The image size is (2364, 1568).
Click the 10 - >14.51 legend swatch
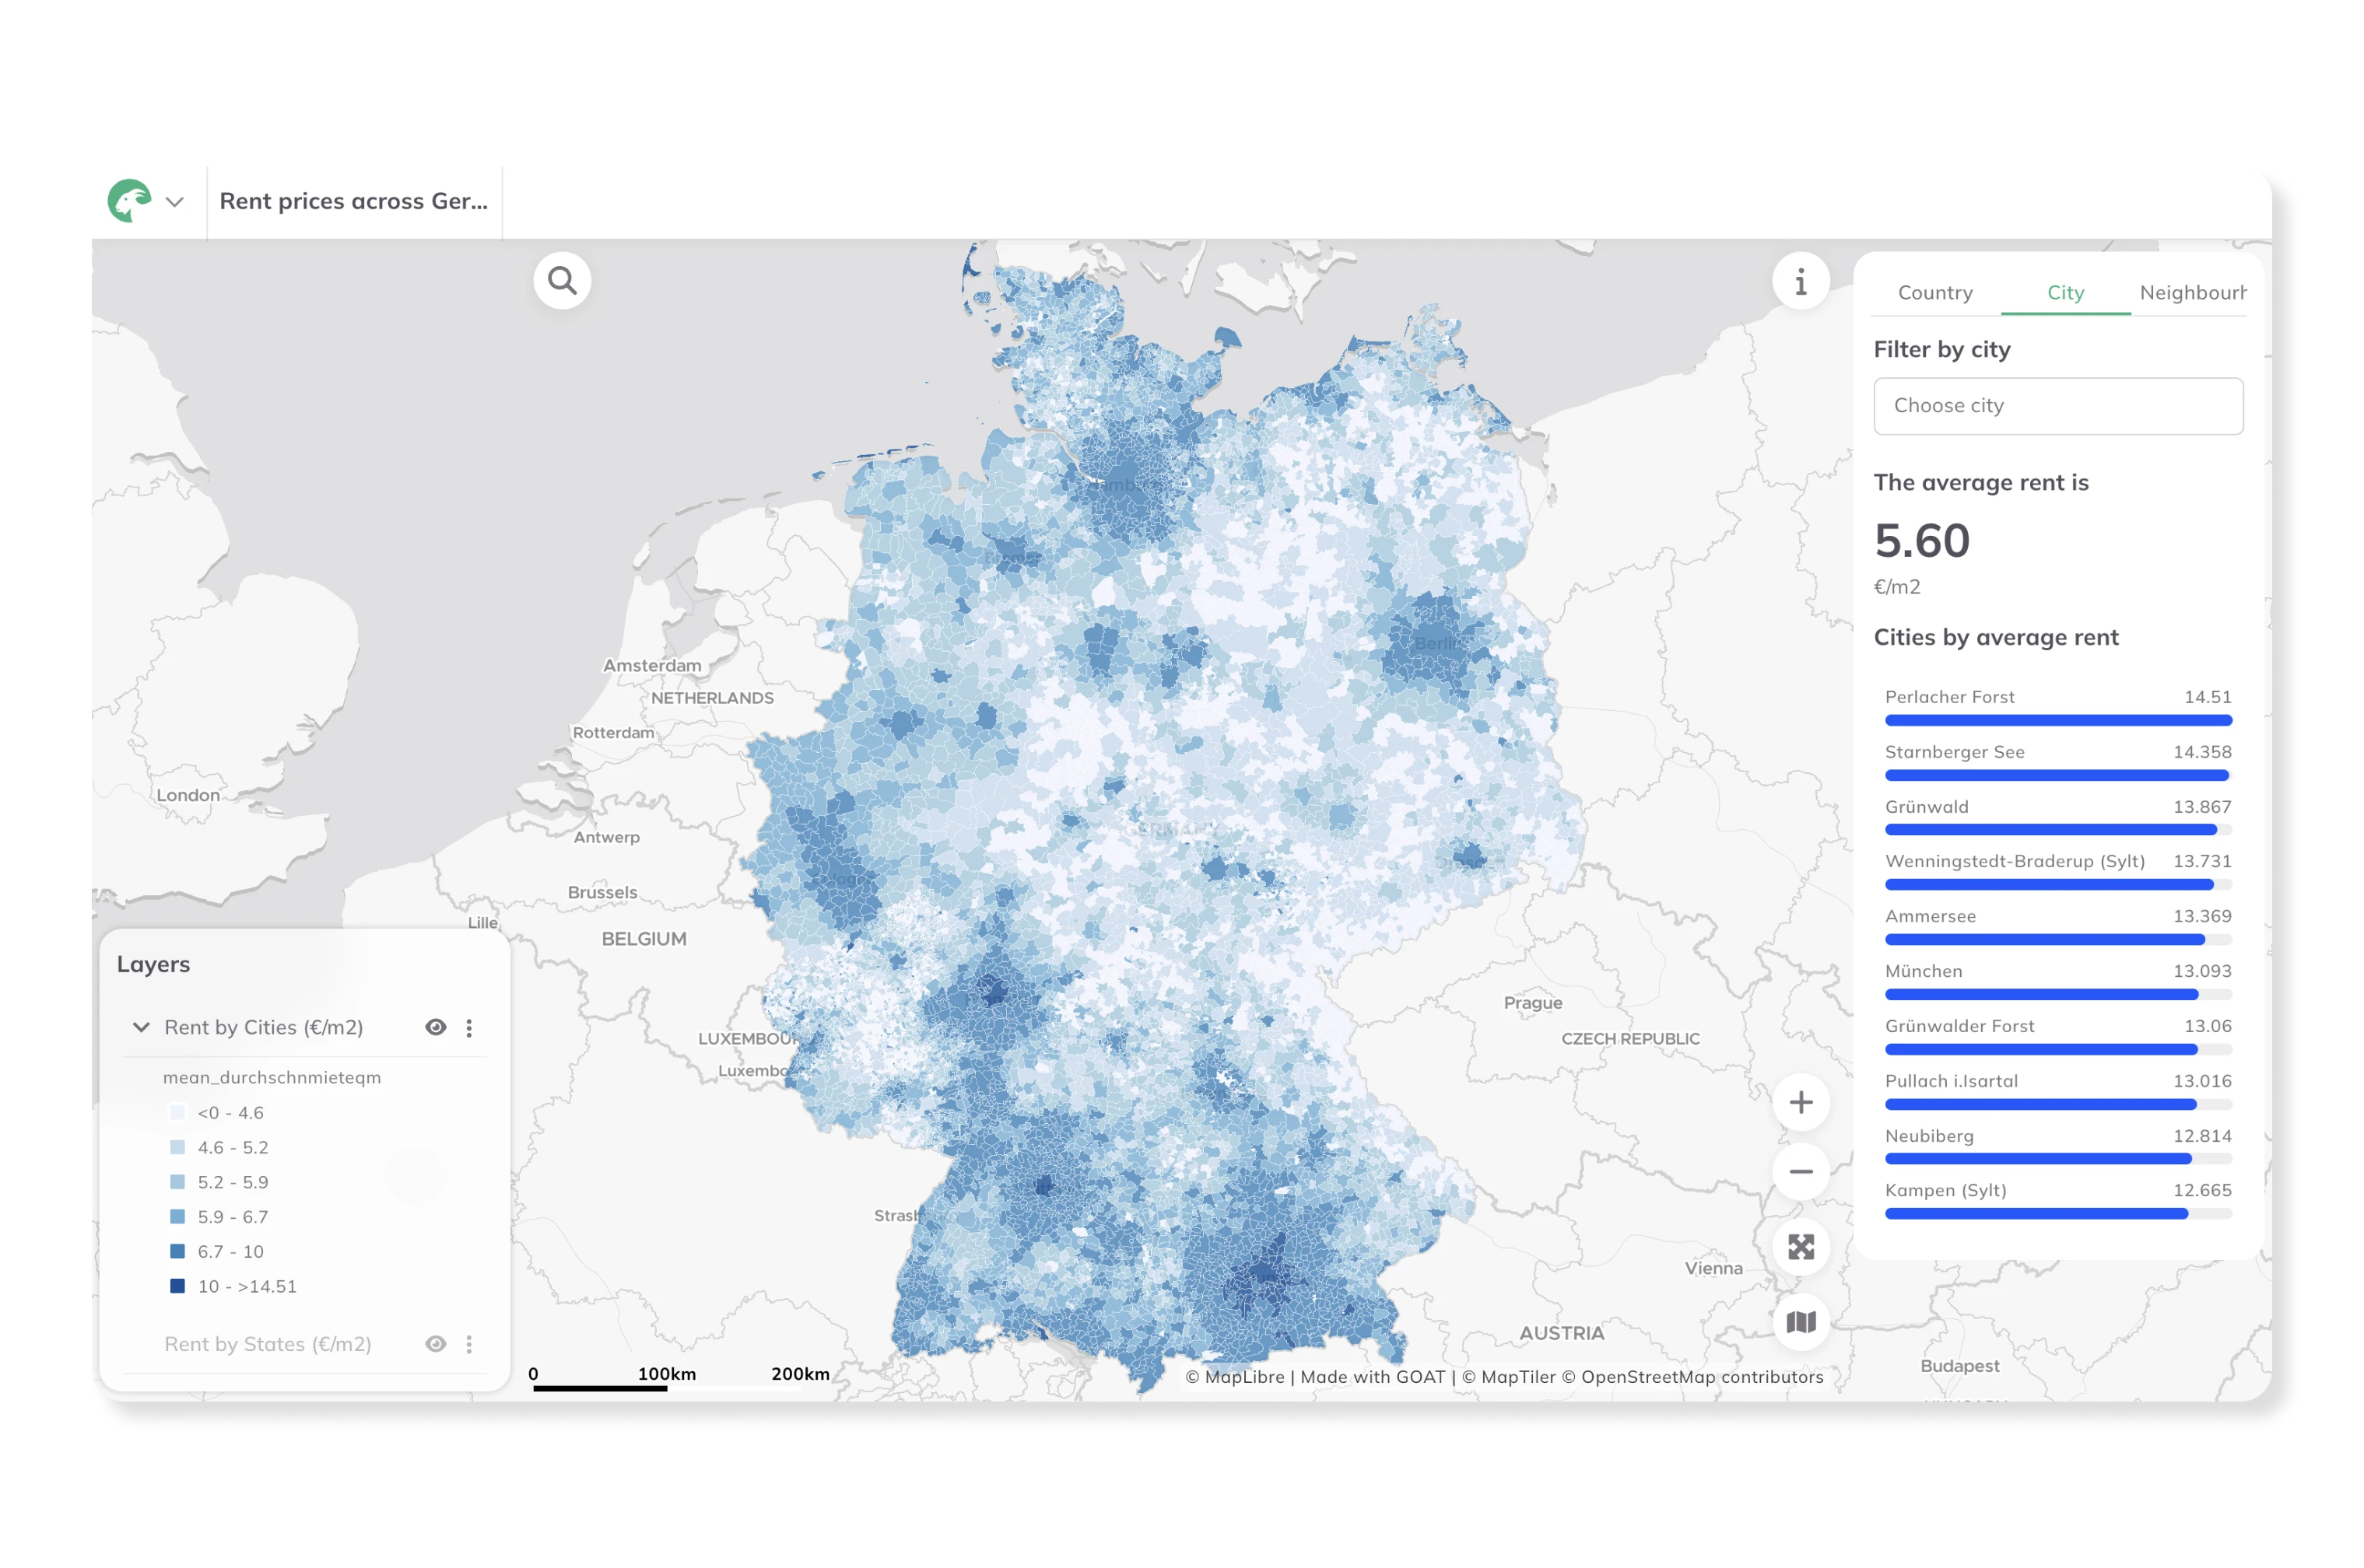coord(178,1286)
